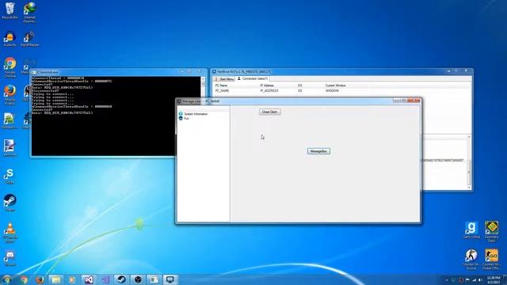Open Counter-Strike Global Offensive desktop icon

491,259
